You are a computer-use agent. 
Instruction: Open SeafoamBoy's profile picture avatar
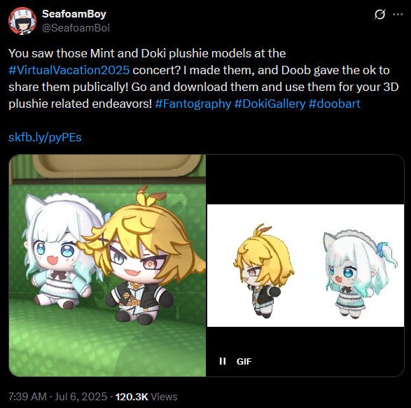[x=22, y=21]
